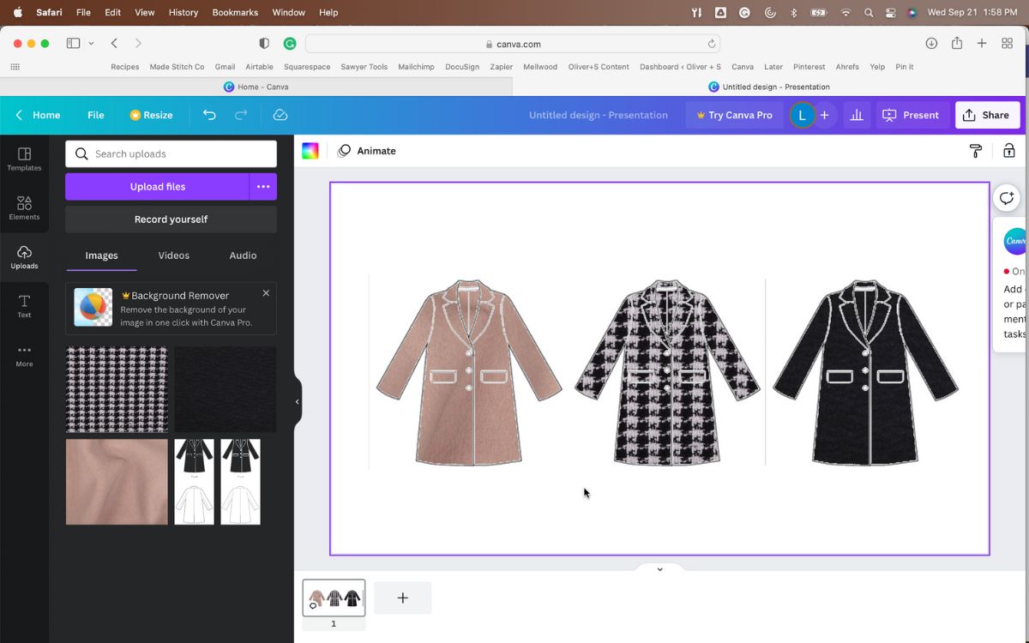
Task: Open the Templates panel
Action: click(24, 158)
